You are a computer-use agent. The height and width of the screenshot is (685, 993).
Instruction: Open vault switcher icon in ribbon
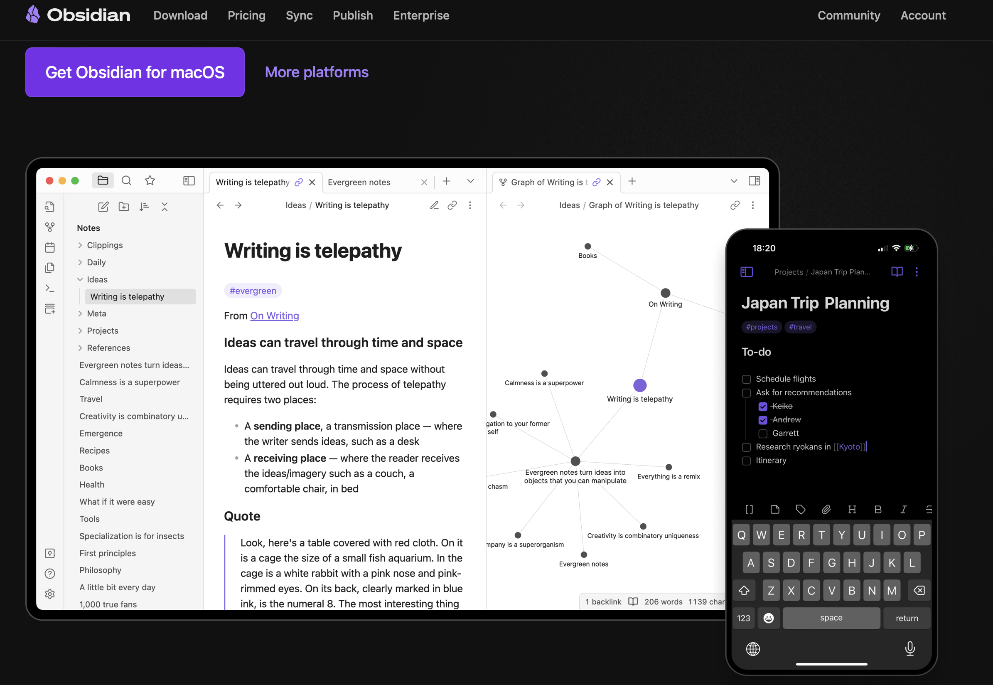50,553
